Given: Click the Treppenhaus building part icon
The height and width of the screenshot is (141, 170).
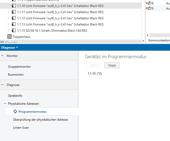Looking at the screenshot, I should (x=10, y=37).
